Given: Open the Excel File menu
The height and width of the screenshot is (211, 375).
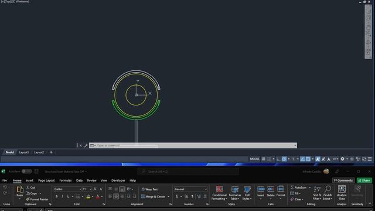Looking at the screenshot, I should (5, 181).
